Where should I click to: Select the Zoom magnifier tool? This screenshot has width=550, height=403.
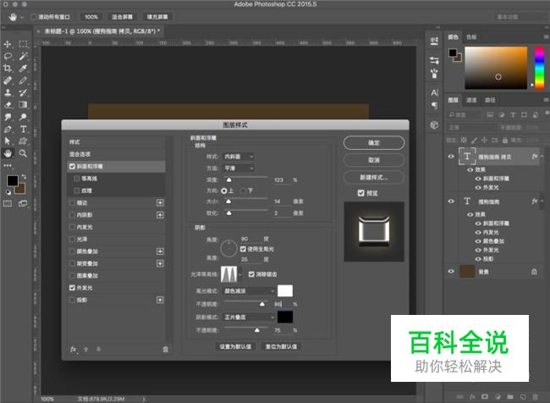(23, 153)
